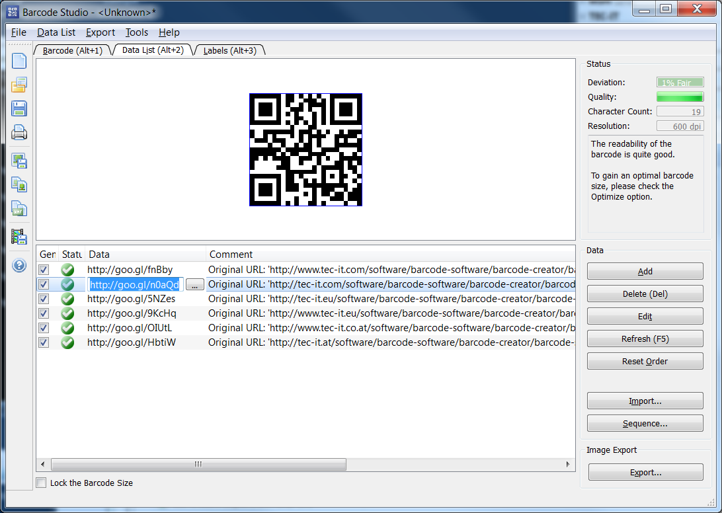Click the Open file folder icon
The height and width of the screenshot is (513, 722).
tap(19, 85)
